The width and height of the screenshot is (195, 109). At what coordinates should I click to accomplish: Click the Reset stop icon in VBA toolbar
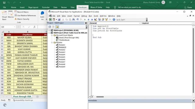click(92, 19)
